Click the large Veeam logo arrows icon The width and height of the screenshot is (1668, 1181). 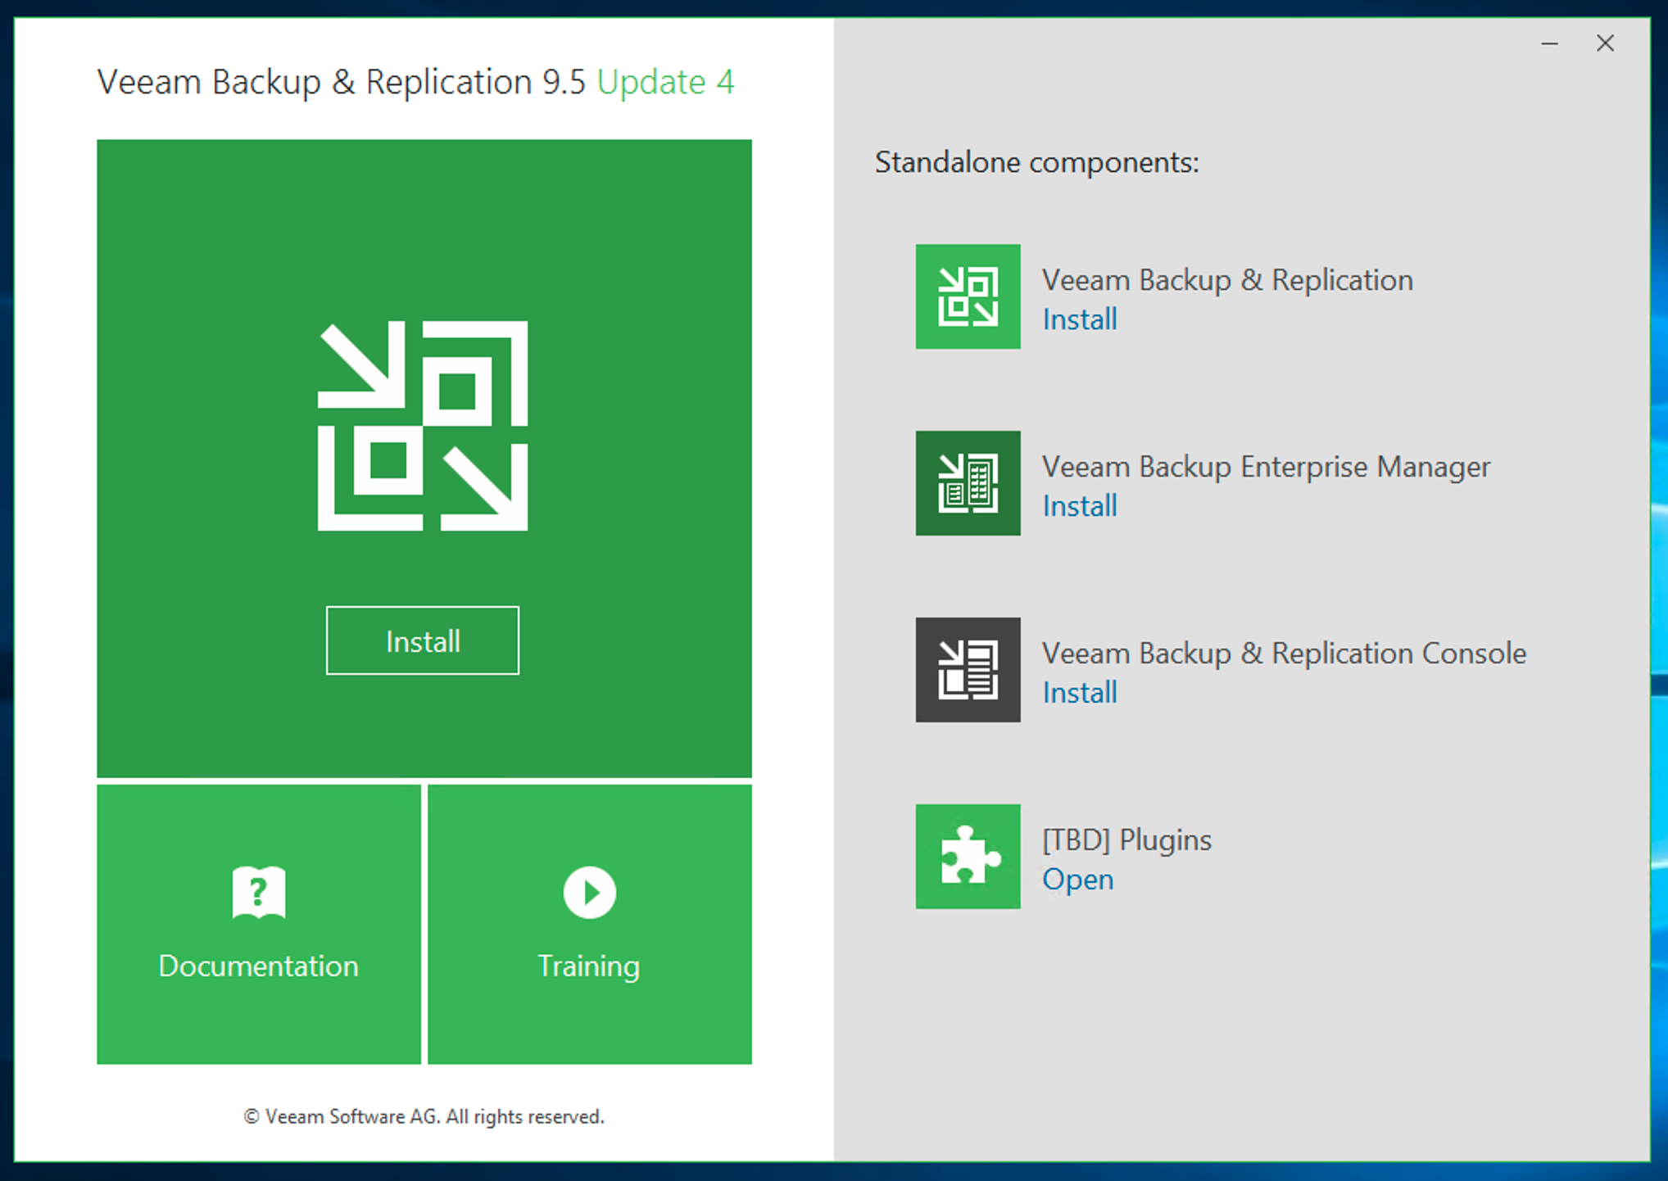(x=423, y=426)
